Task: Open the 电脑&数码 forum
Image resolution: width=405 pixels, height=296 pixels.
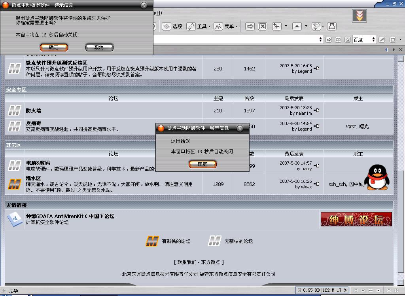Action: (38, 163)
